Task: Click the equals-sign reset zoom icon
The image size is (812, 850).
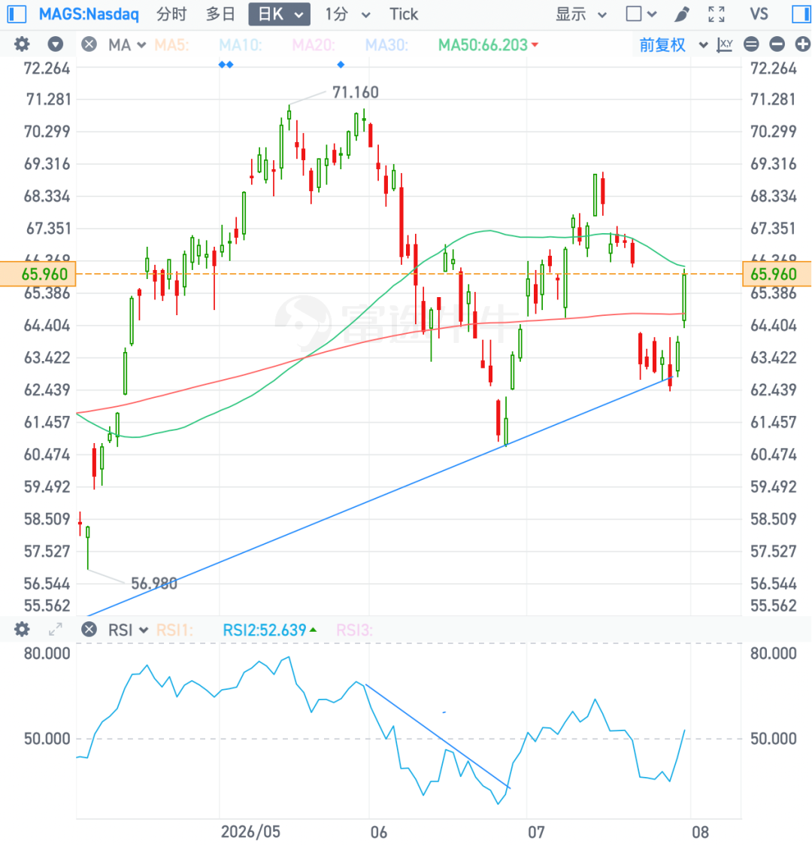Action: point(751,44)
